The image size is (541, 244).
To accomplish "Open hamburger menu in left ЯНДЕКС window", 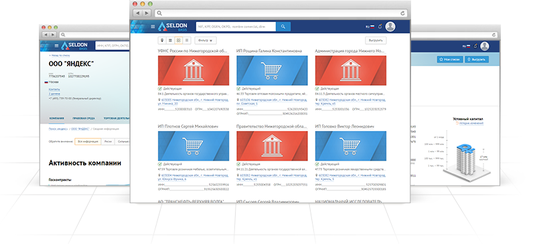I will coord(57,46).
